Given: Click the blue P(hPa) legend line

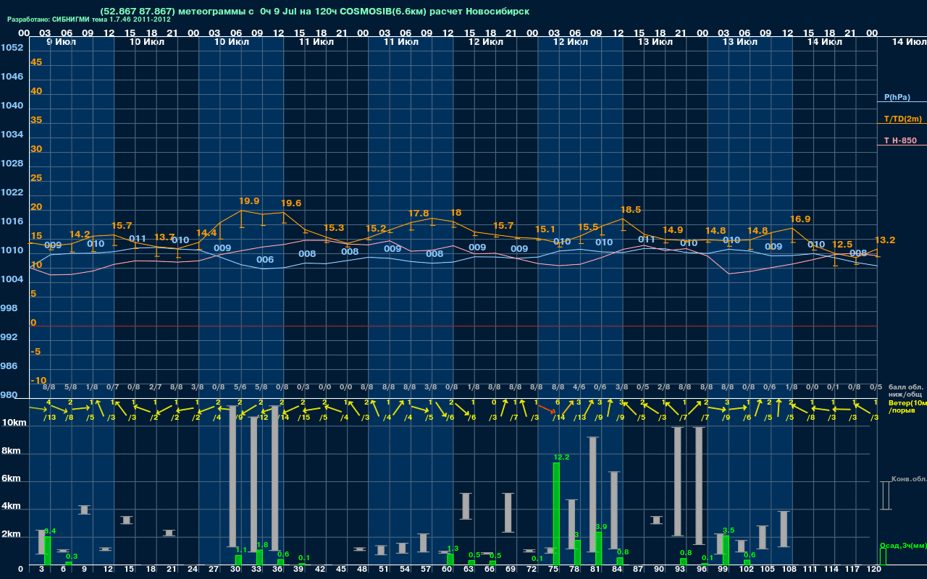Looking at the screenshot, I should coord(902,102).
